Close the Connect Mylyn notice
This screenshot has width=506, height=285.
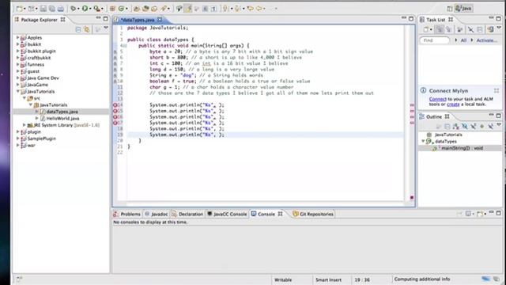coord(497,90)
